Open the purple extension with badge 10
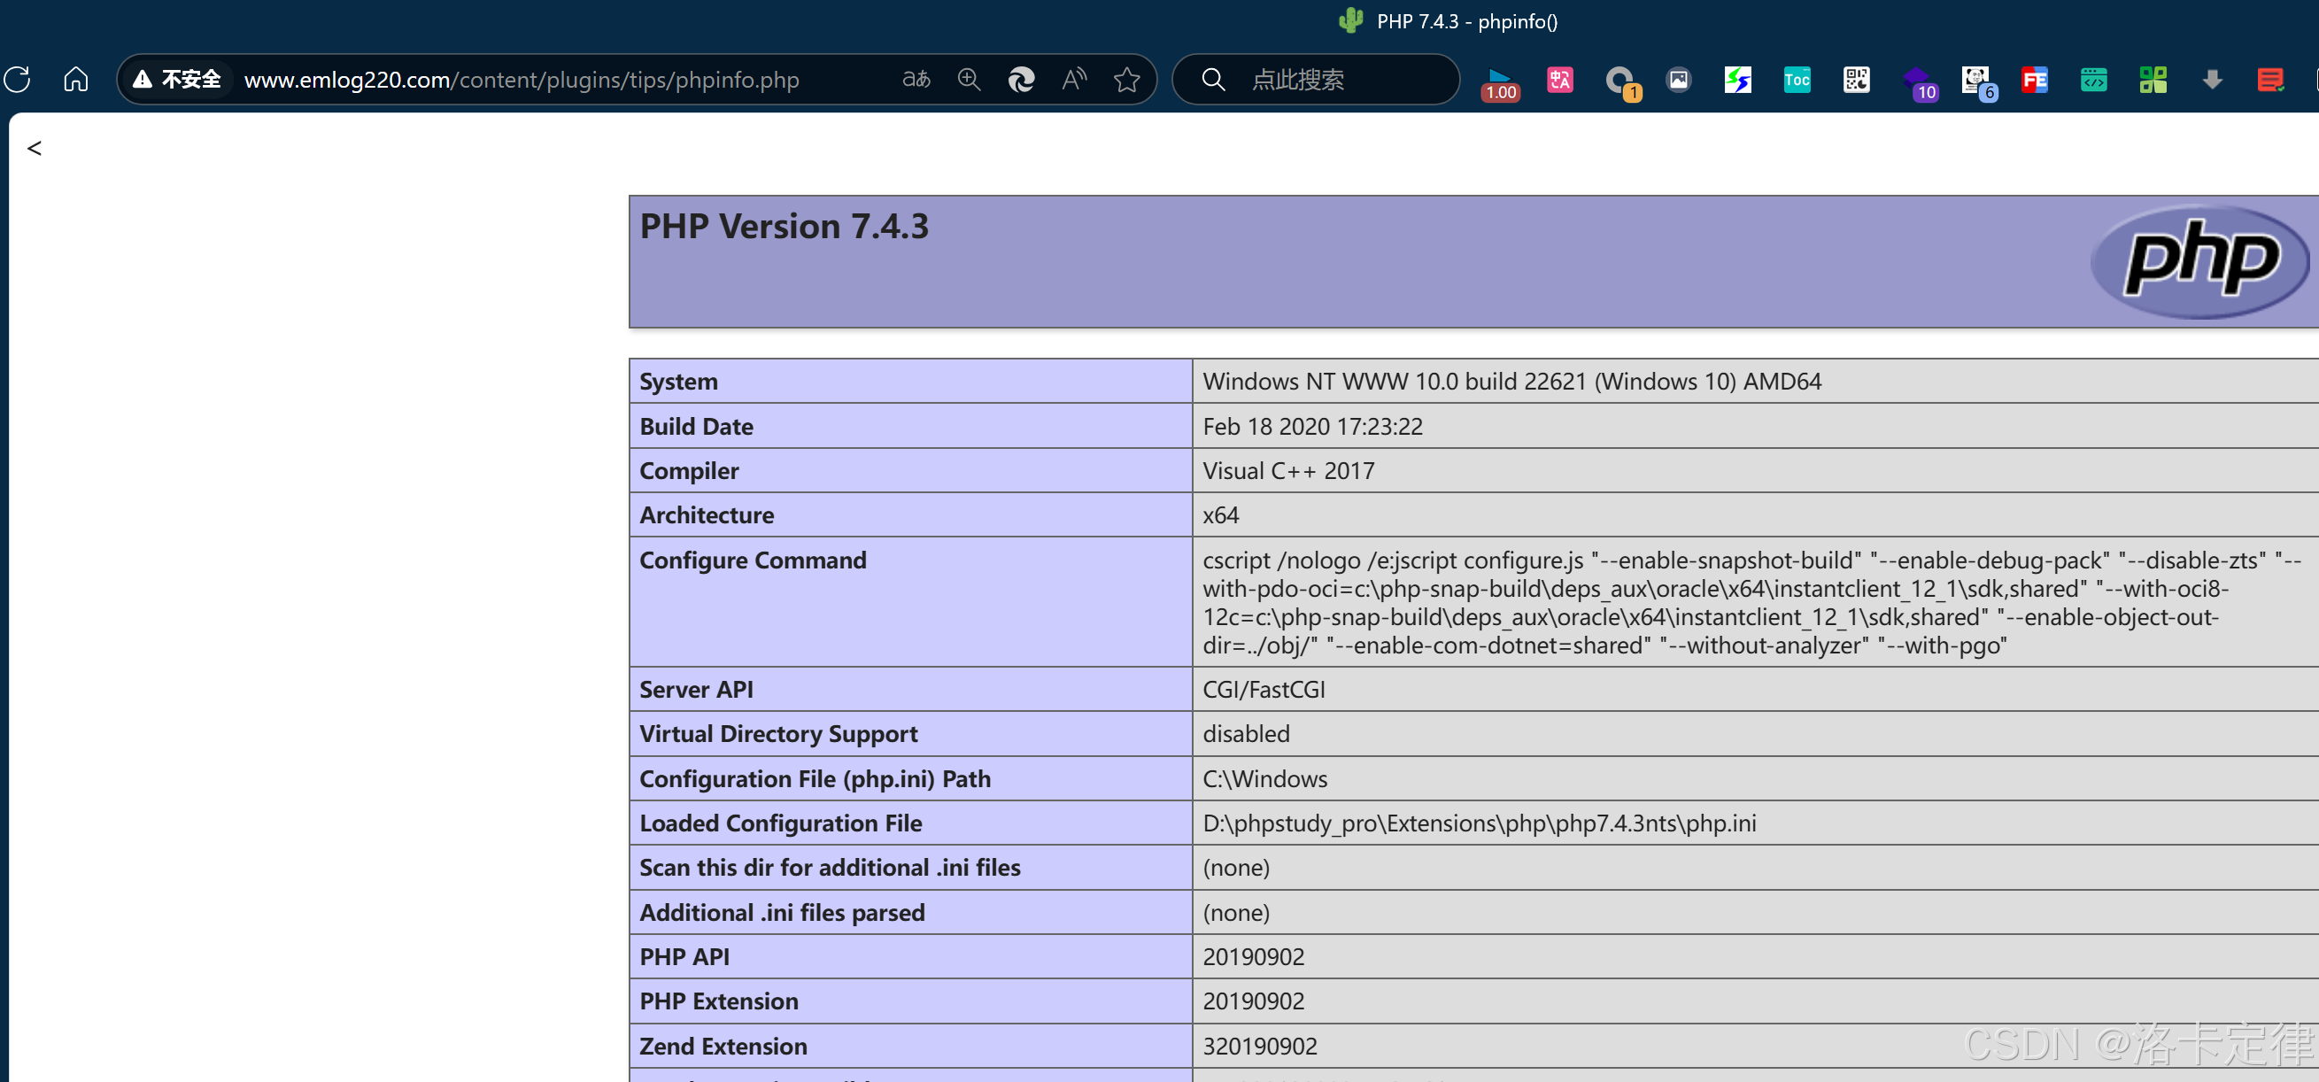Viewport: 2319px width, 1082px height. (1919, 79)
